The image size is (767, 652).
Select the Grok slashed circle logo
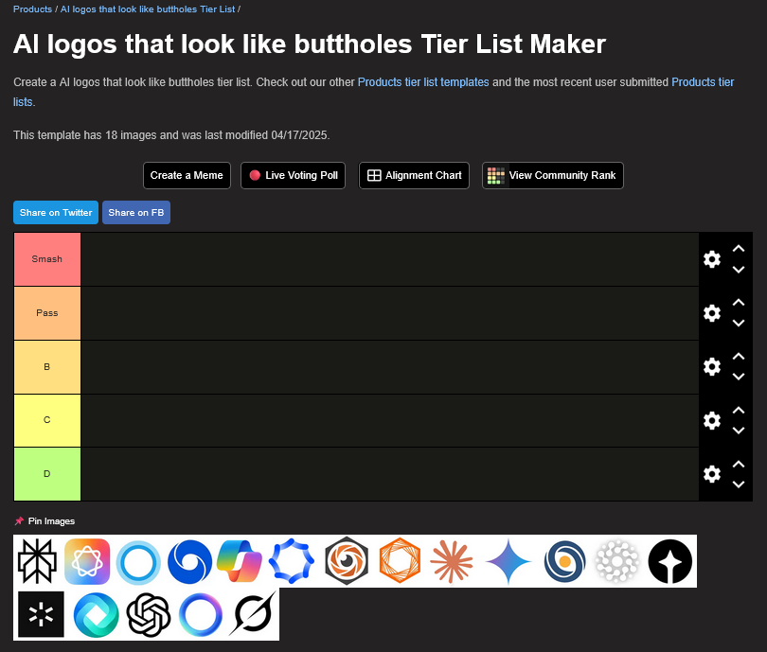[254, 614]
